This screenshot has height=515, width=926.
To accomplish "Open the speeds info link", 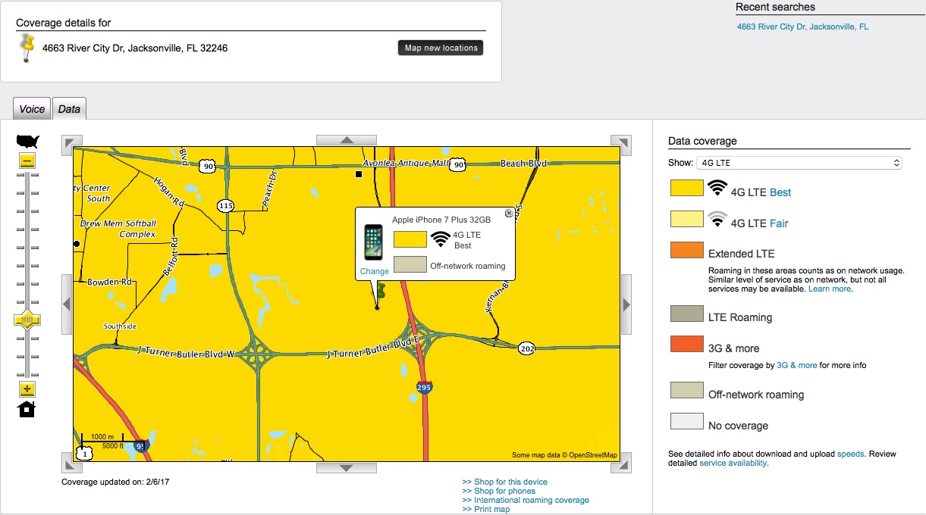I will point(850,454).
